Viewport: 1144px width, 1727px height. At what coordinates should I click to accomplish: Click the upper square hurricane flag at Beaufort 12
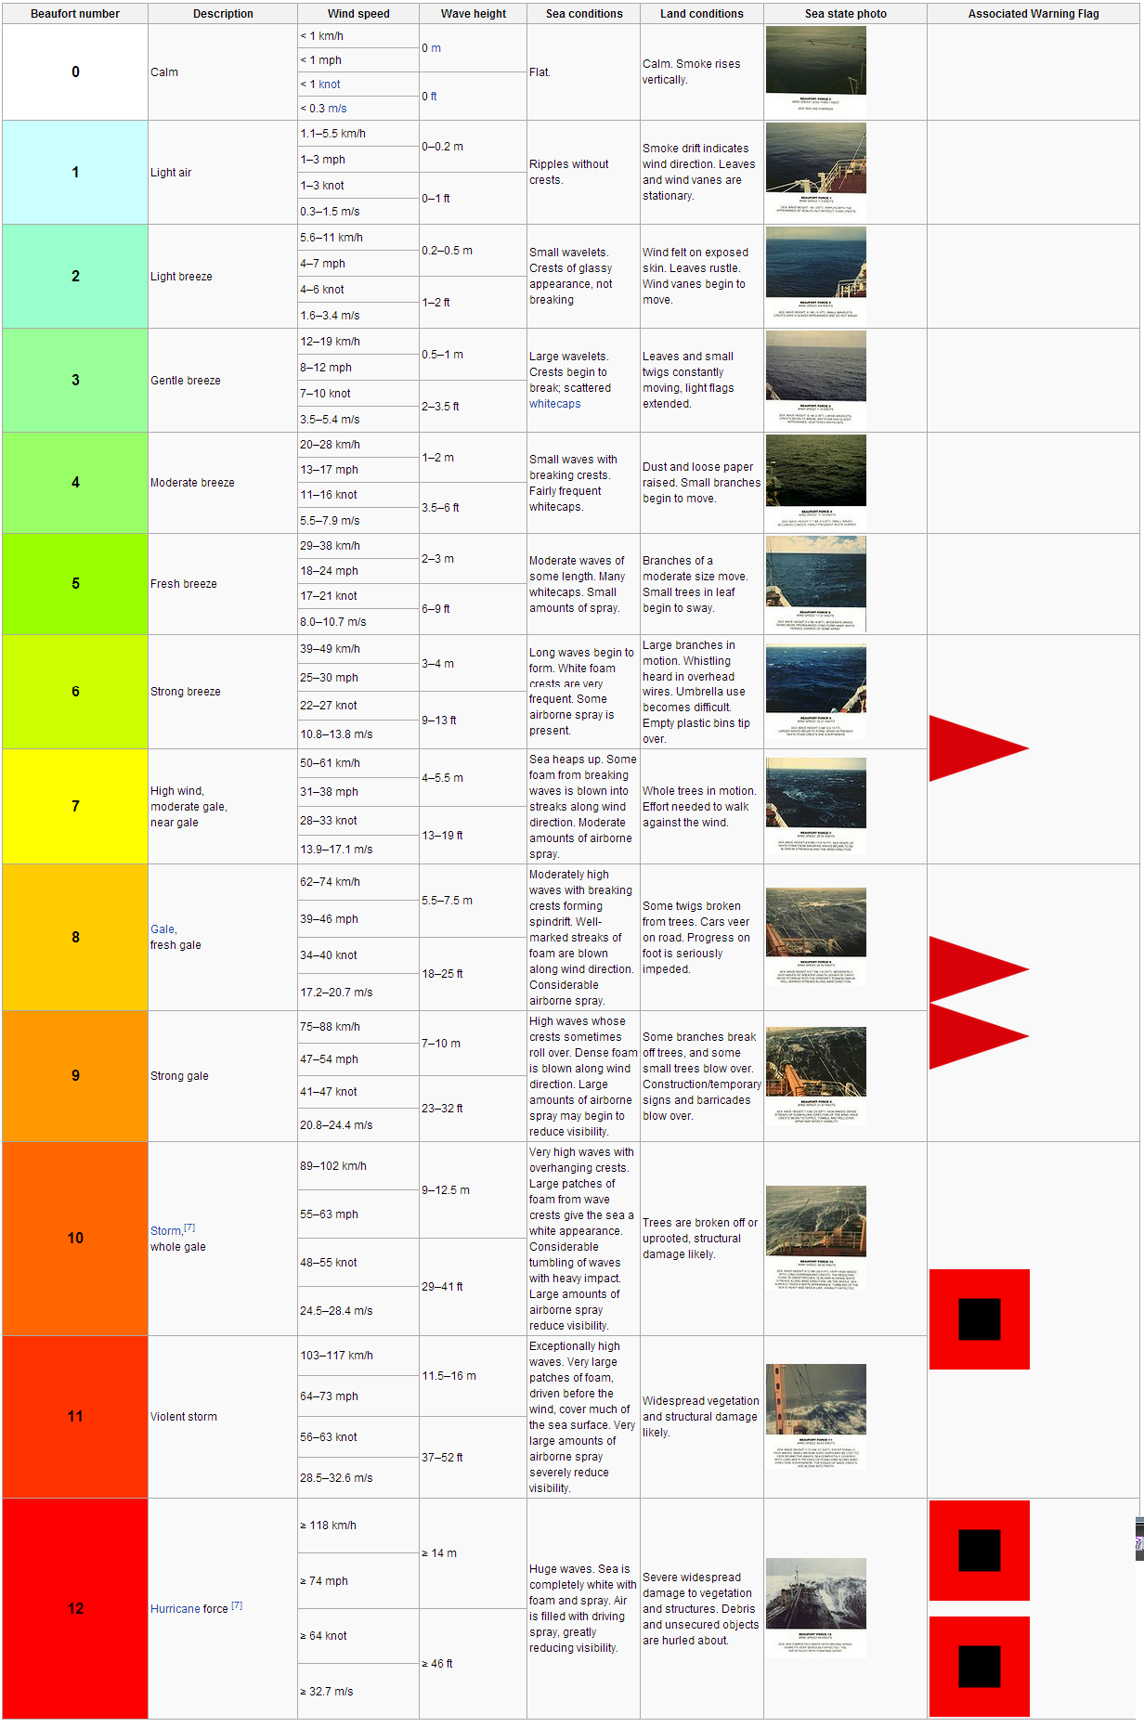pos(979,1551)
